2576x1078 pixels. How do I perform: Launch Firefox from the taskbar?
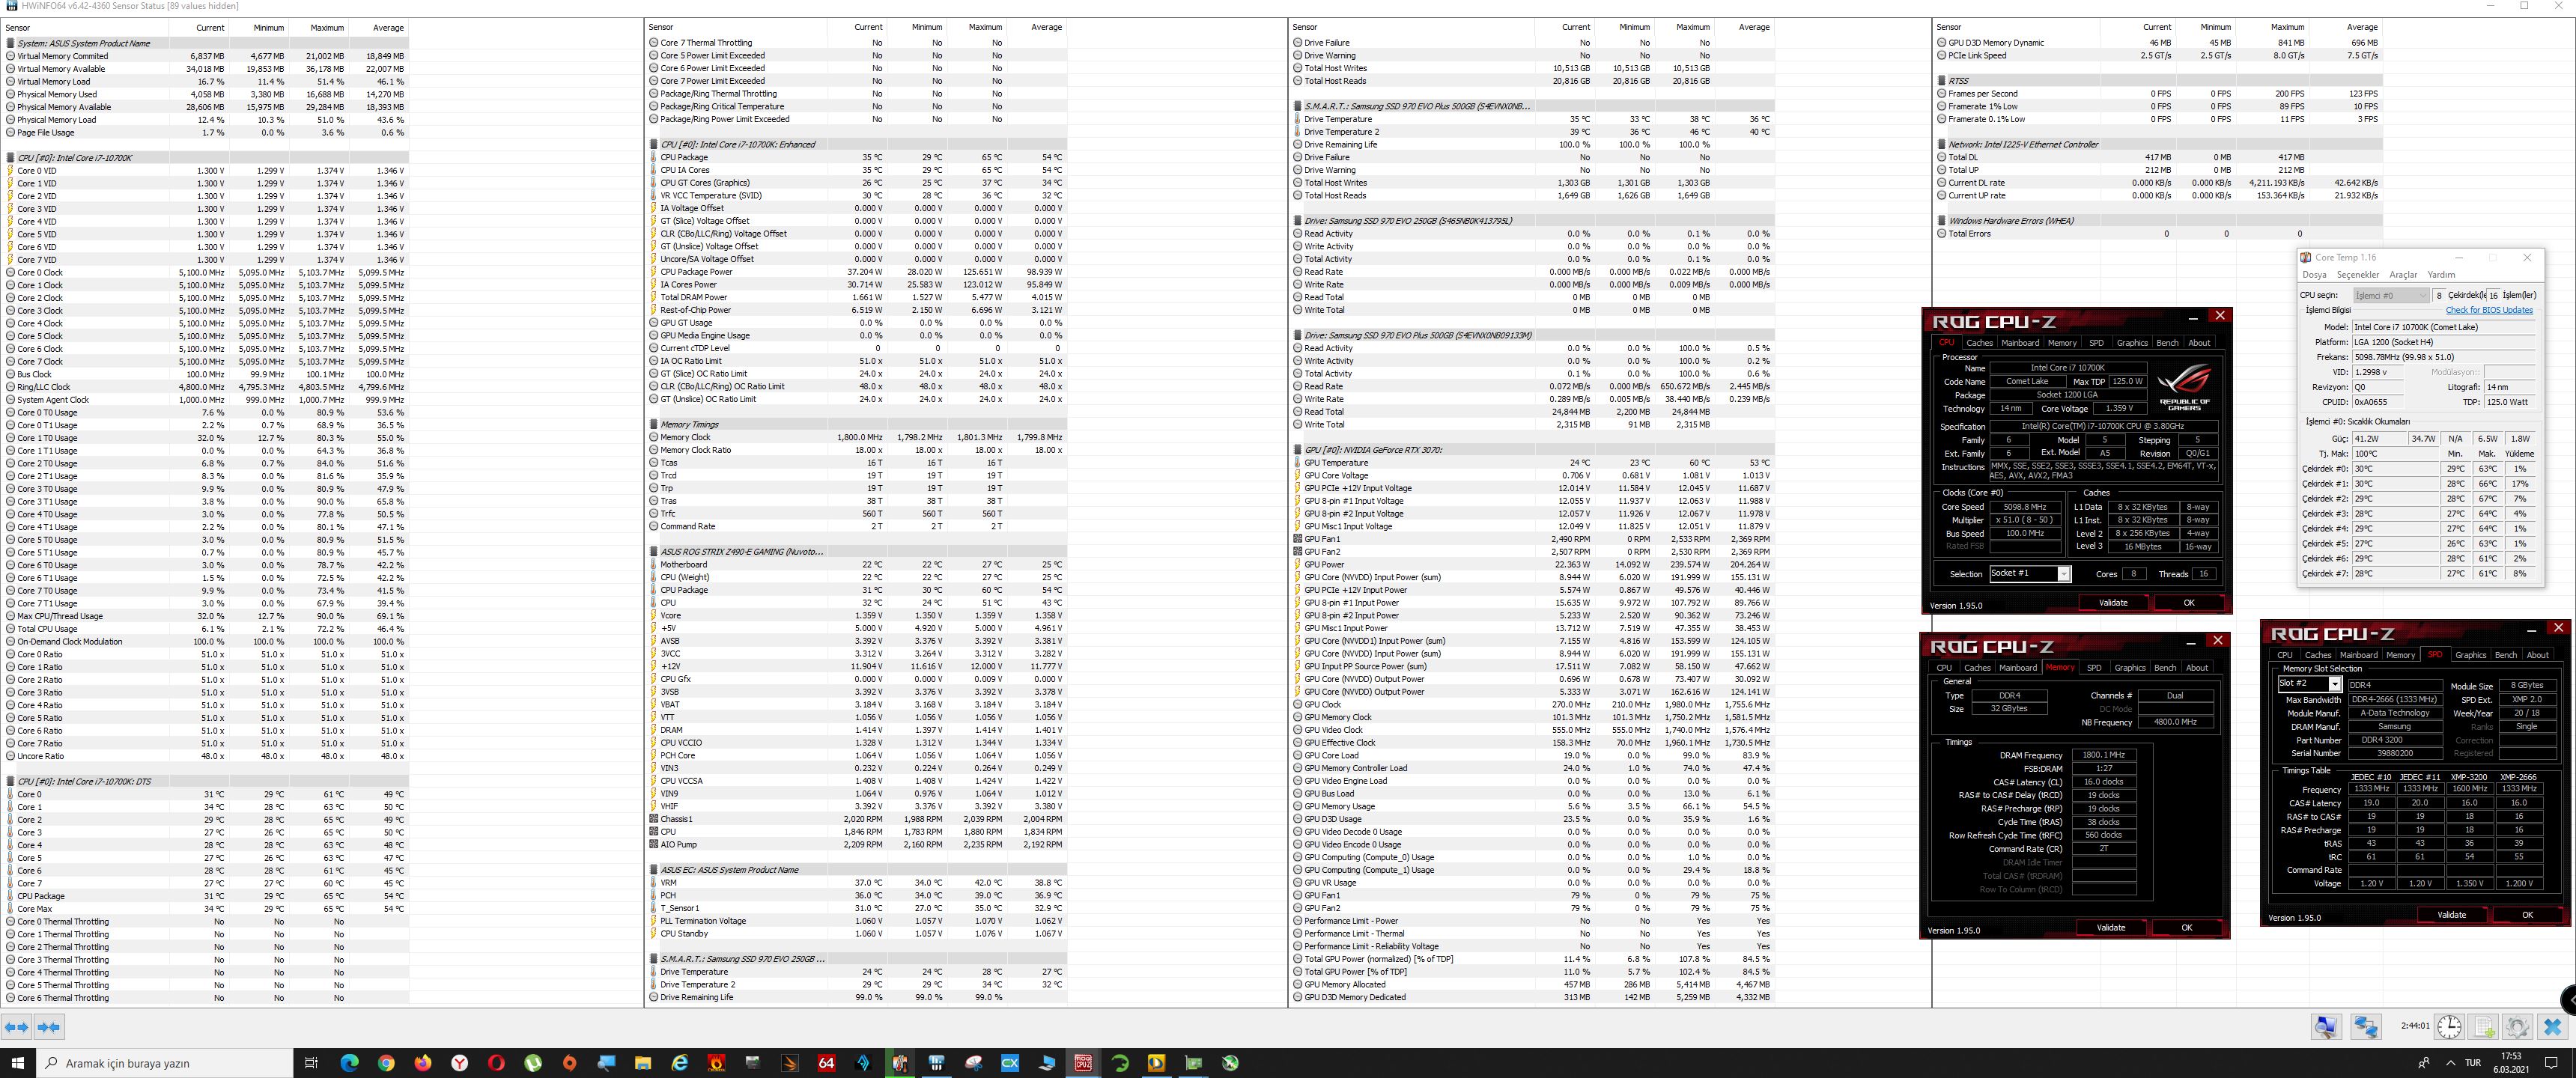[423, 1063]
